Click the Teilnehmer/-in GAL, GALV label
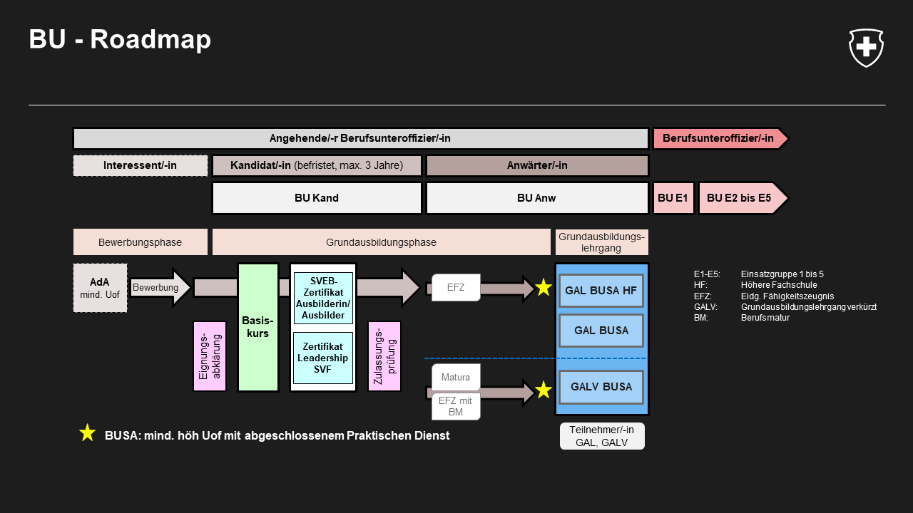Screen dimensions: 913x513 pyautogui.click(x=601, y=436)
